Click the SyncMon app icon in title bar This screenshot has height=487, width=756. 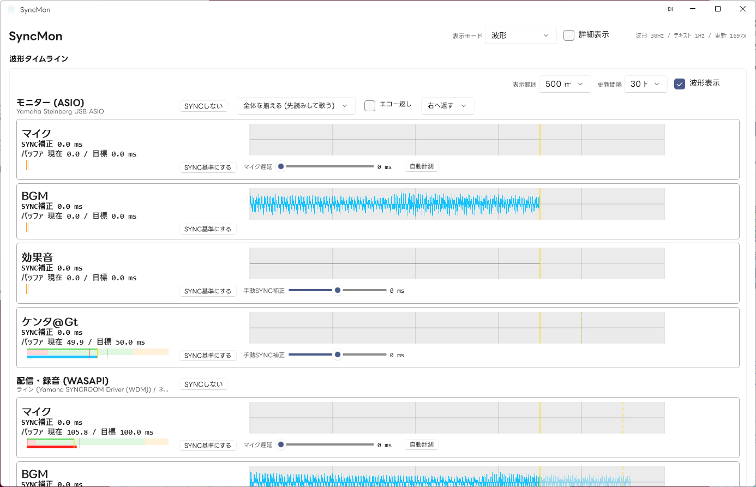(11, 9)
